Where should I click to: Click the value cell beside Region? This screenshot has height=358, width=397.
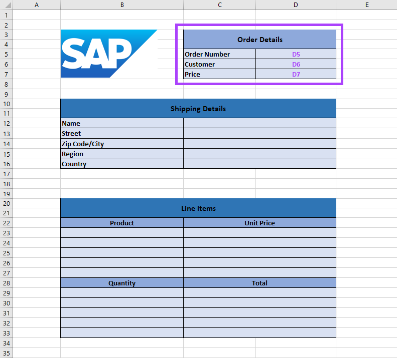click(x=260, y=154)
